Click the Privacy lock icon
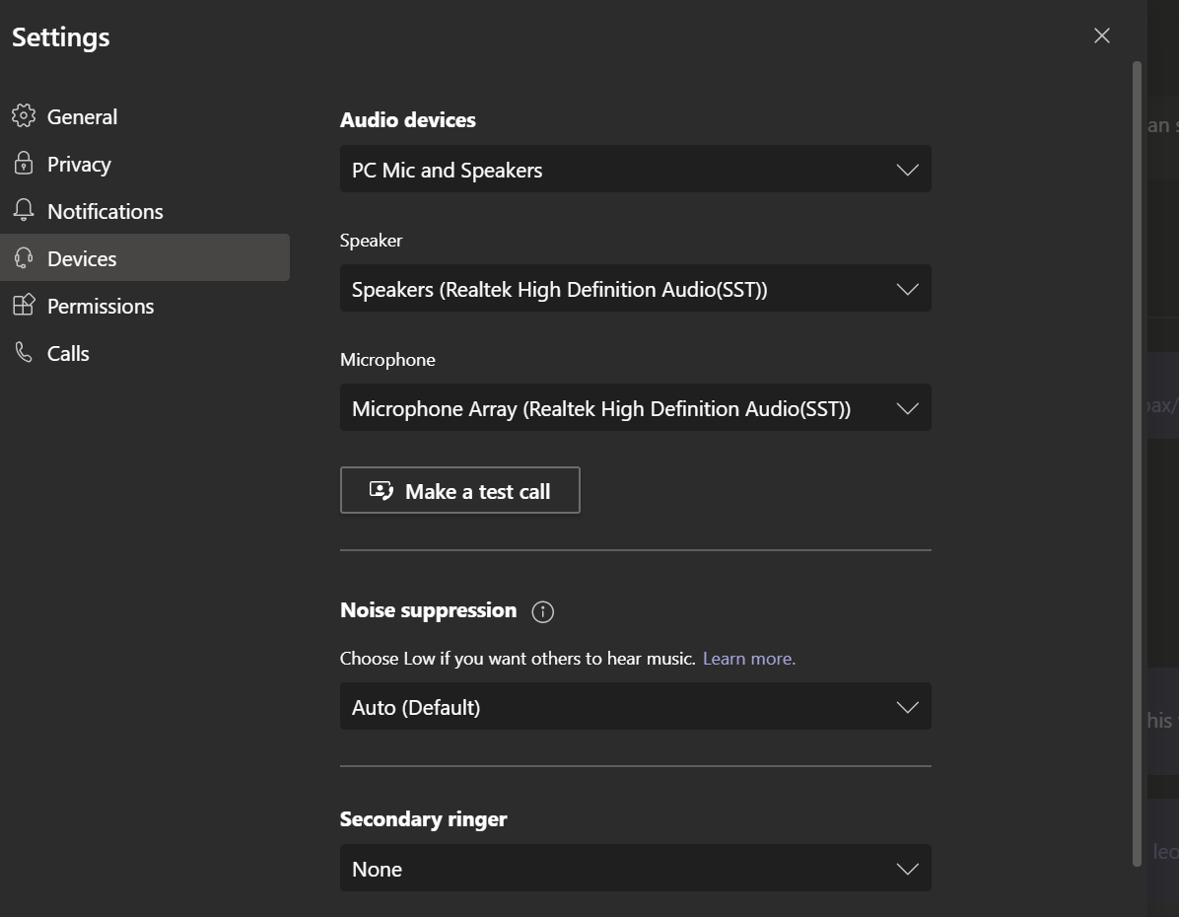The height and width of the screenshot is (917, 1179). (x=24, y=164)
